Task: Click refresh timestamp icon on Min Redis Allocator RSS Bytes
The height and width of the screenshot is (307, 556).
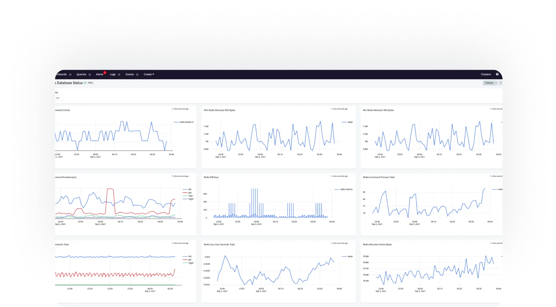Action: (x=491, y=109)
